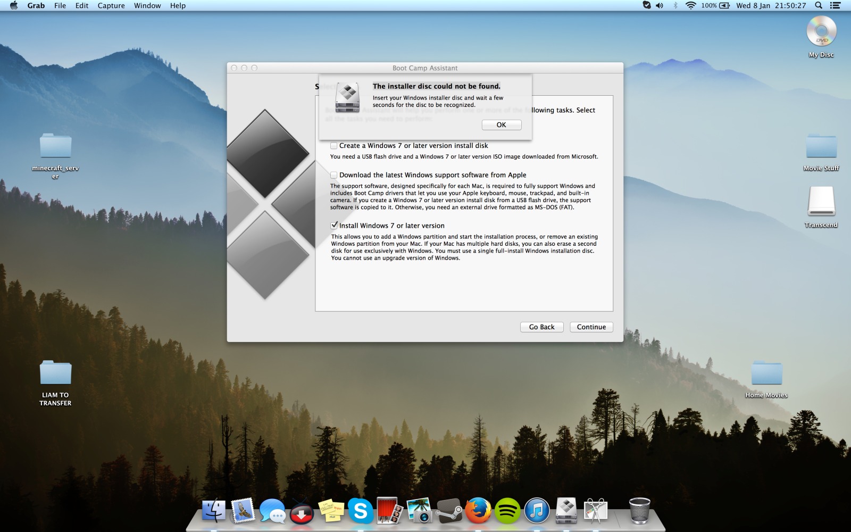851x532 pixels.
Task: Launch Steam from the Dock
Action: click(x=448, y=511)
